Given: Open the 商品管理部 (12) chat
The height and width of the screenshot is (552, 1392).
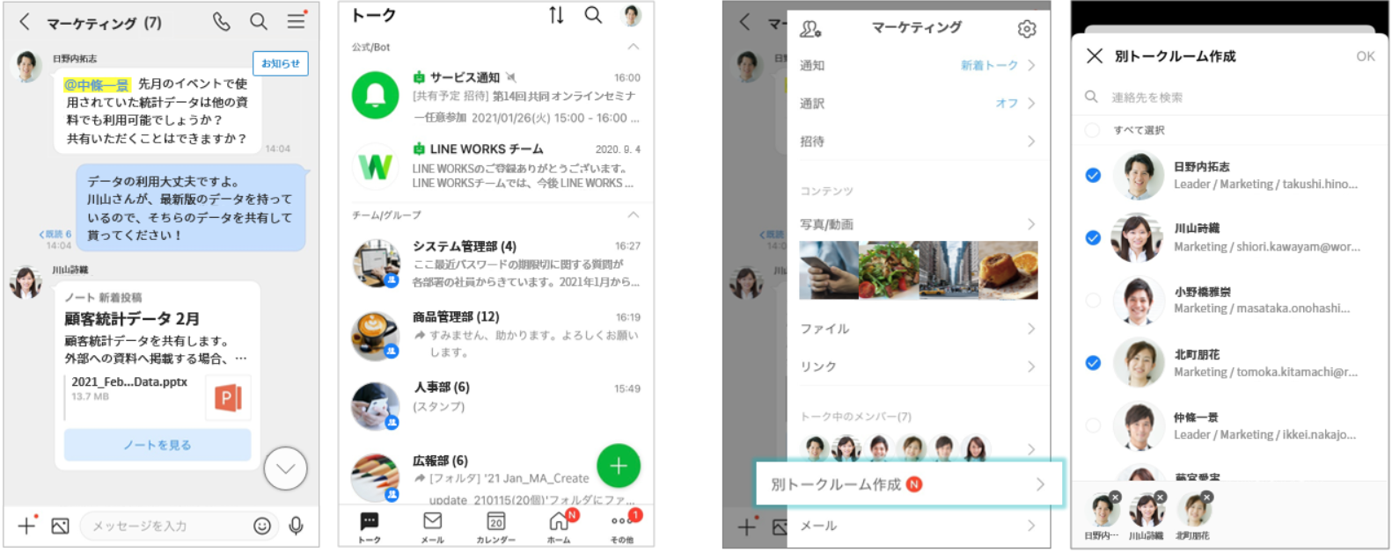Looking at the screenshot, I should (497, 334).
